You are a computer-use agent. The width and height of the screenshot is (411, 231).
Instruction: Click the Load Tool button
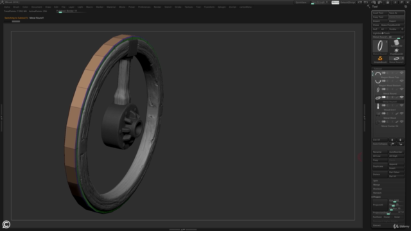[x=380, y=13]
